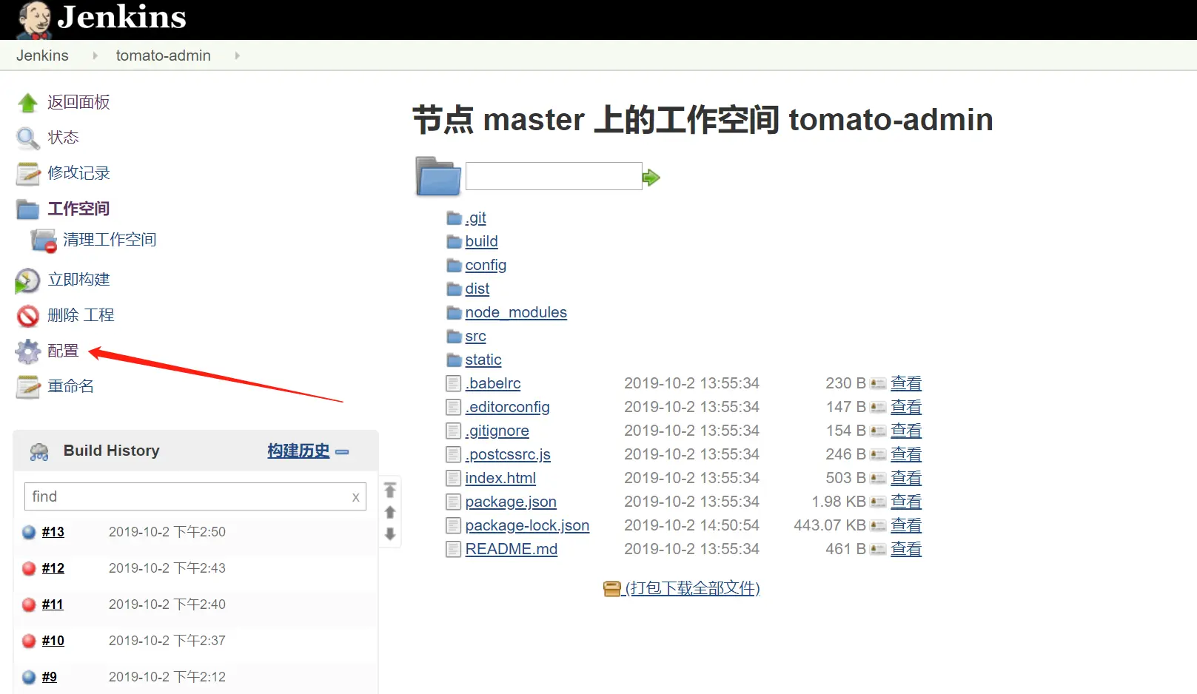Open the dist folder link
Viewport: 1197px width, 694px height.
477,289
